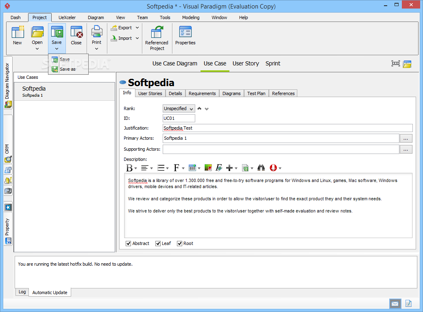This screenshot has height=312, width=423.
Task: Click the Justification text field
Action: (x=288, y=128)
